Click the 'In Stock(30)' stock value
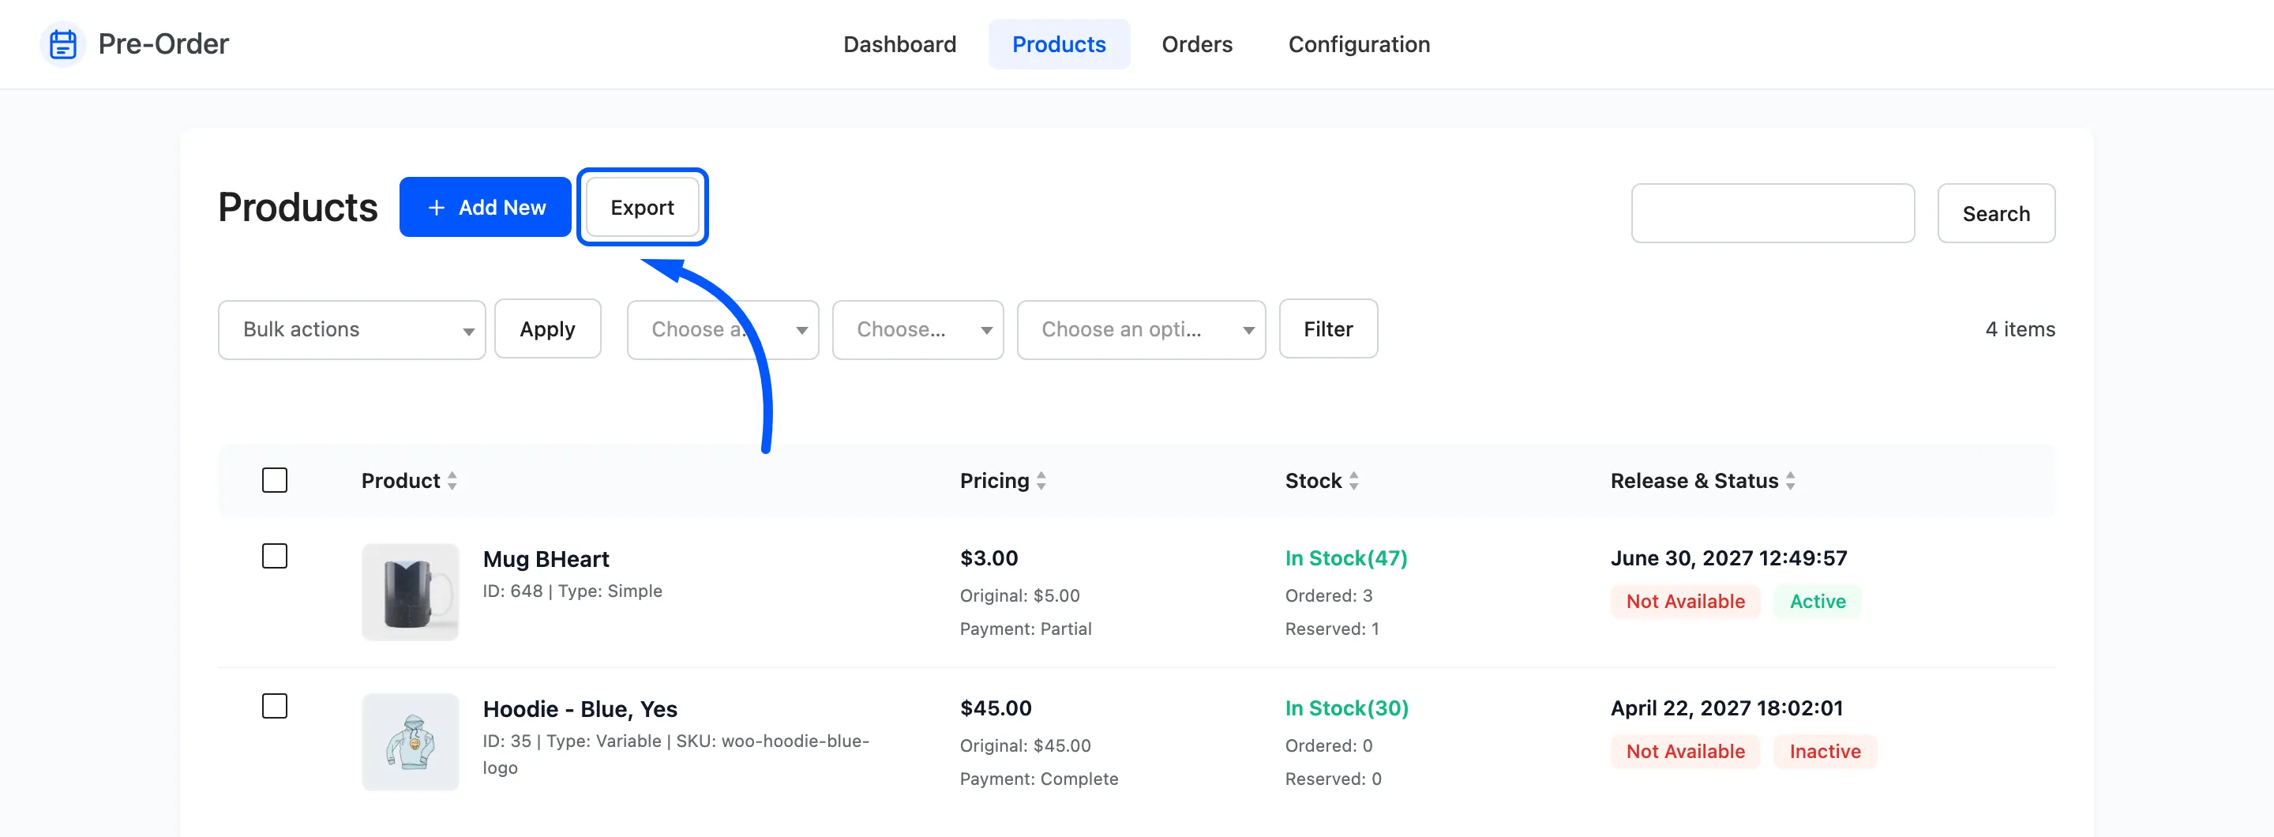Viewport: 2274px width, 837px height. (x=1346, y=708)
